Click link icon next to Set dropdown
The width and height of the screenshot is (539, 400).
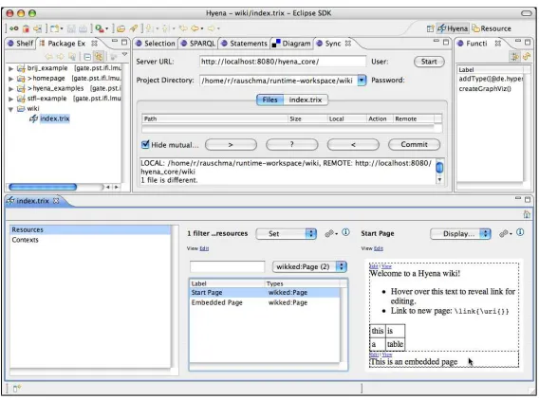329,233
